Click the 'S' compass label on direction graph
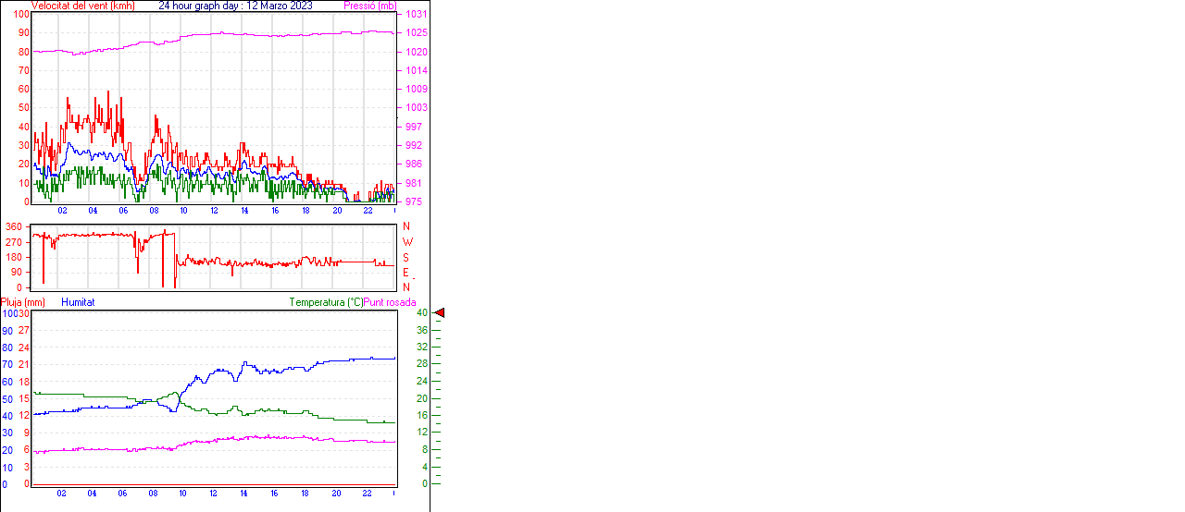The width and height of the screenshot is (1185, 512). click(405, 257)
